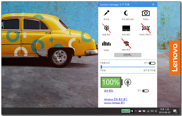Screen dimensions: 182x116
Task: Enable the WiFi security (WiFi 보안) icon
Action: tap(126, 43)
